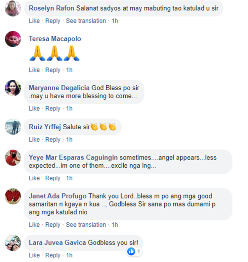
Task: Click Yeye Mar Esparas Caguingin's avatar
Action: [13, 158]
